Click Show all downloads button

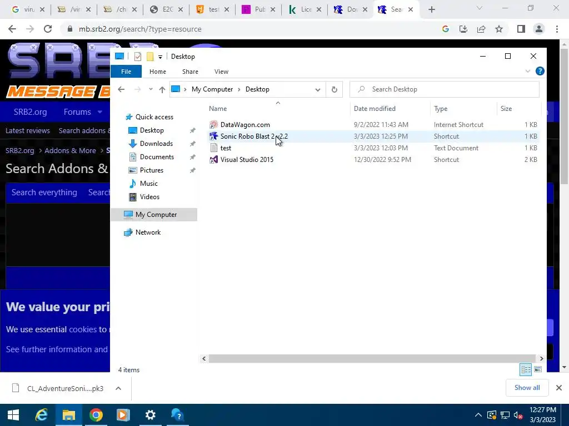coord(527,388)
